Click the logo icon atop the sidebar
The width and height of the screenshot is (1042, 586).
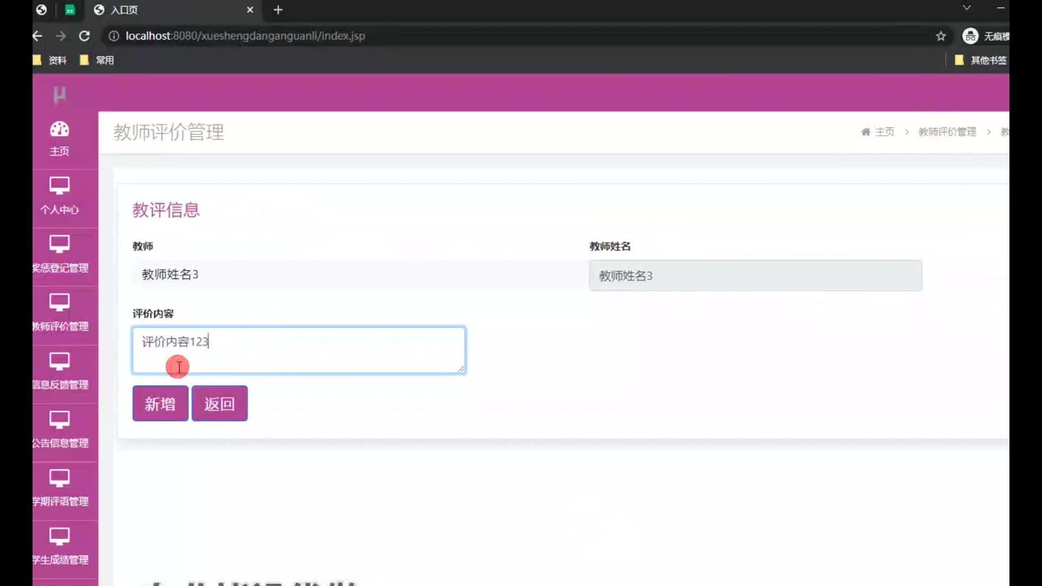(60, 95)
